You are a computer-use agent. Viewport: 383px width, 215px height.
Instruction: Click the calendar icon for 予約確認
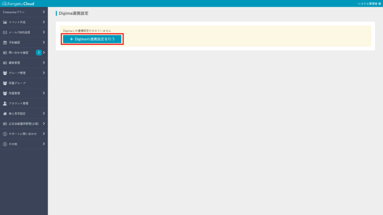click(5, 43)
